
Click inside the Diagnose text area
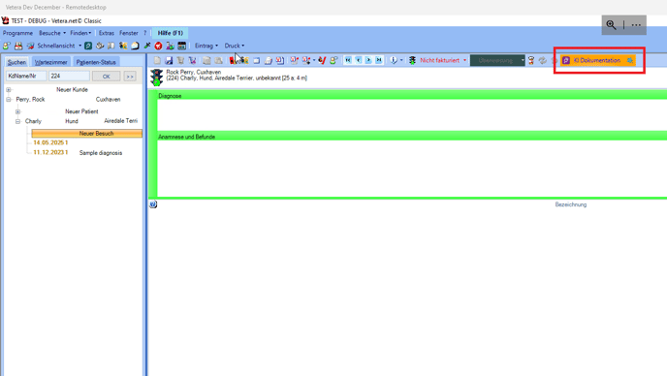click(x=412, y=115)
